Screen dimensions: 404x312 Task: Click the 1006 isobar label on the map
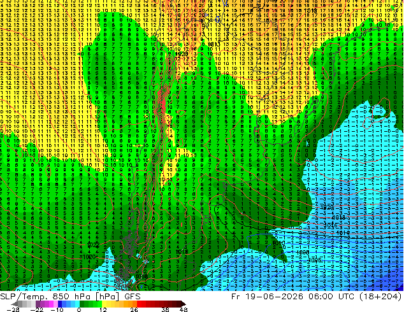315,260
